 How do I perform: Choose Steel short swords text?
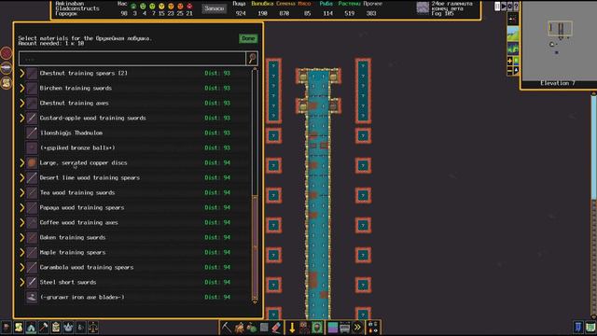coord(68,282)
